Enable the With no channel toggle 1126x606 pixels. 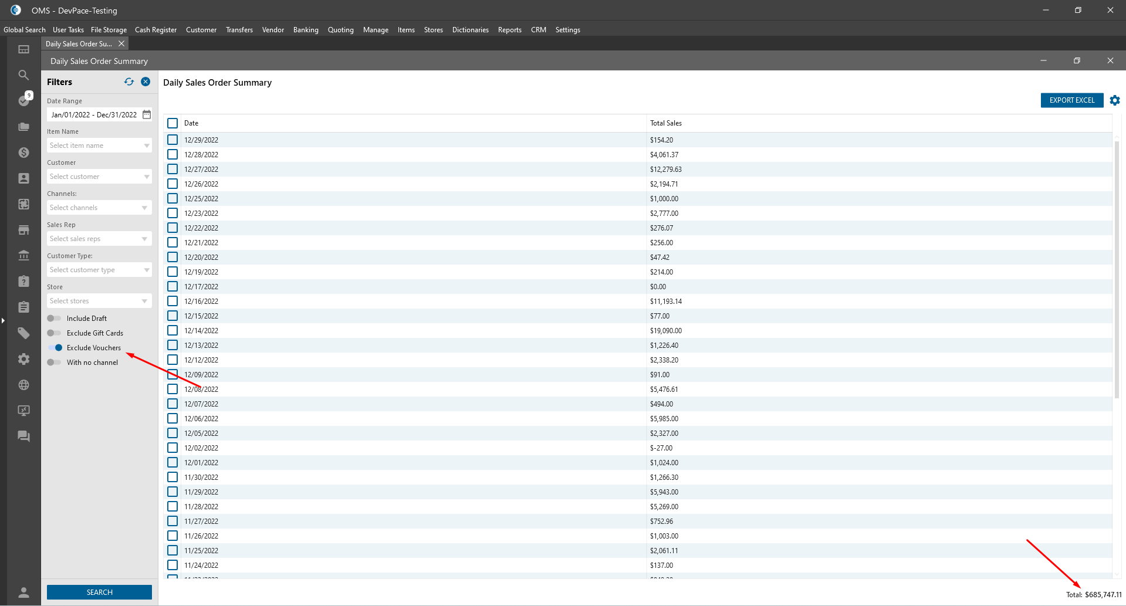click(x=54, y=362)
